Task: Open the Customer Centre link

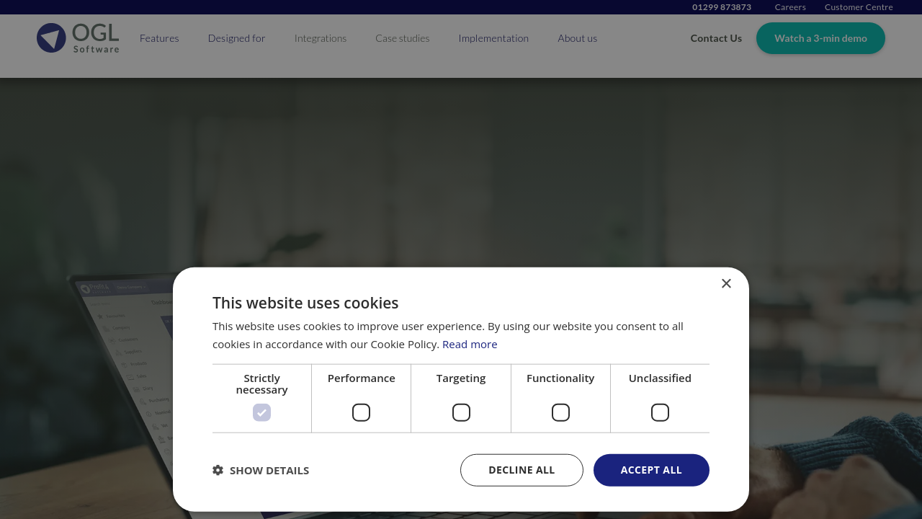Action: (x=859, y=7)
